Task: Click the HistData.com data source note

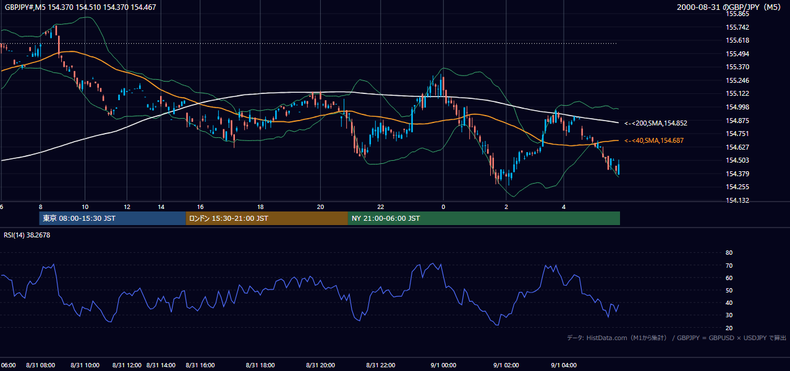Action: pyautogui.click(x=676, y=338)
